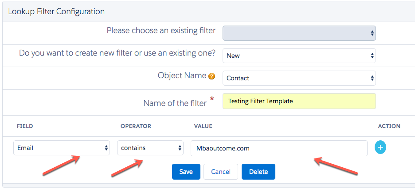Click the orange help icon beside Object Name
This screenshot has height=188, width=415.
[212, 77]
